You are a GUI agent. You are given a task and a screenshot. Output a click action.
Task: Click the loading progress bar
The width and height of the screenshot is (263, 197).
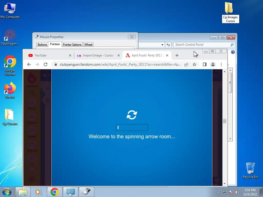132,127
